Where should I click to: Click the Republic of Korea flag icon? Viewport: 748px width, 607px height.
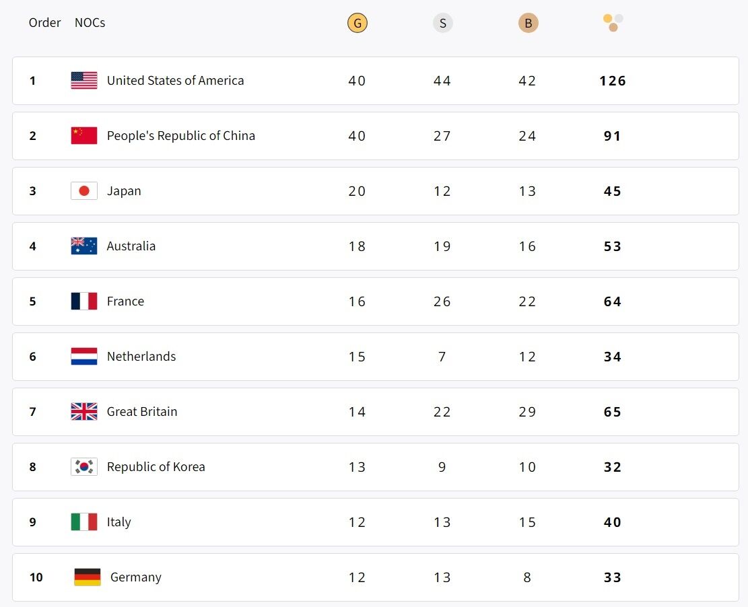(84, 467)
